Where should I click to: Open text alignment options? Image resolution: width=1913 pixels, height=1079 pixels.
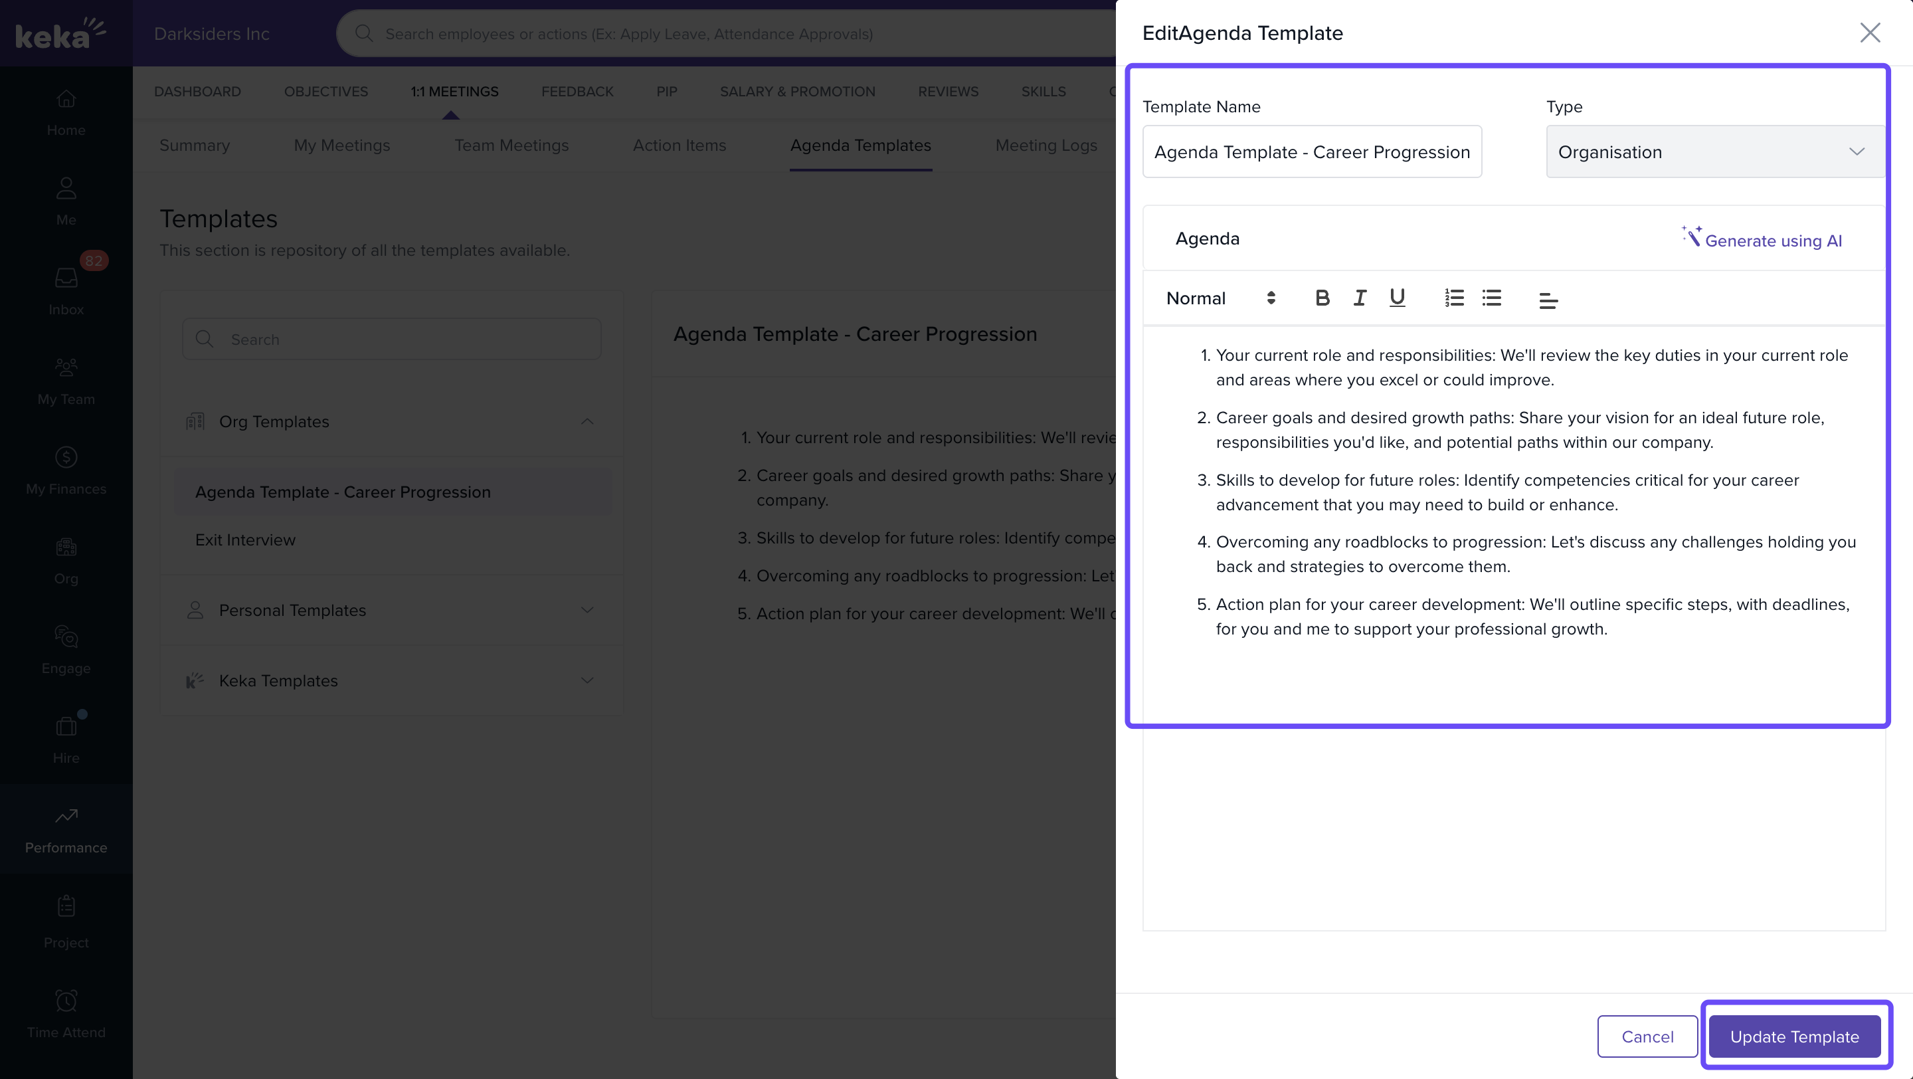1548,300
